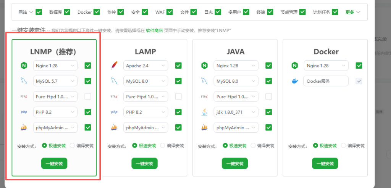
Task: Click the phpMyAdmin sailboat icon in JAVA card
Action: (x=205, y=127)
